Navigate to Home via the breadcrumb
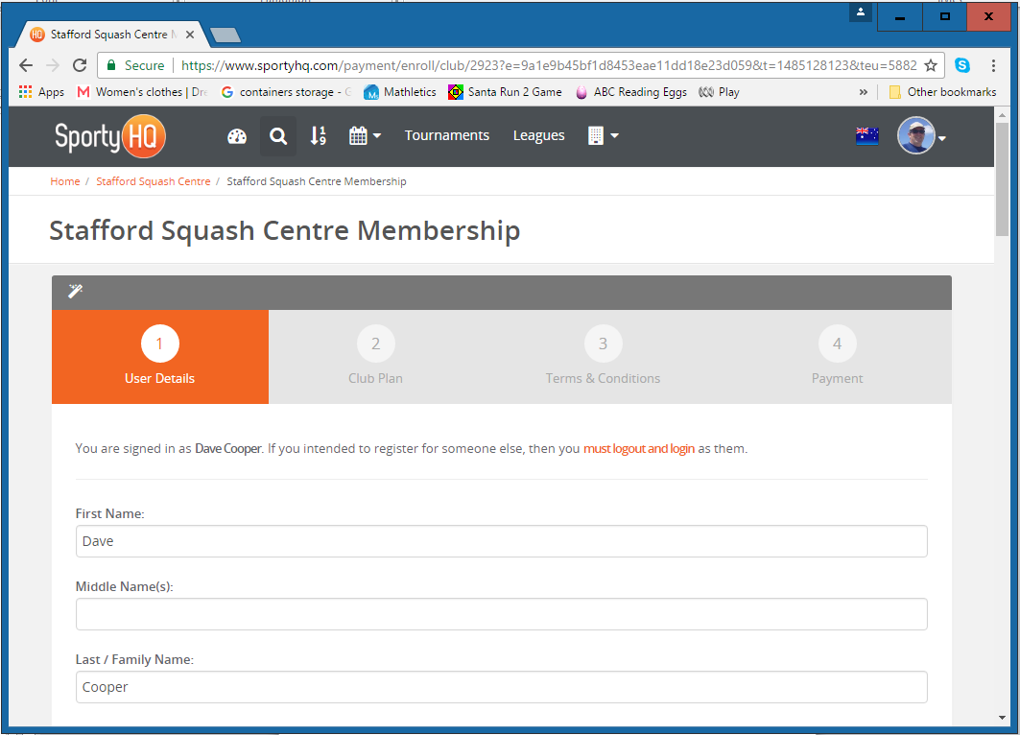Screen dimensions: 1020x735 (64, 181)
